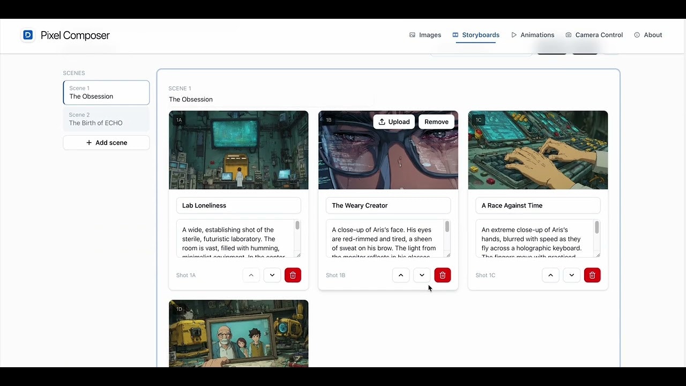Delete Shot 1C
The image size is (686, 386).
click(592, 275)
